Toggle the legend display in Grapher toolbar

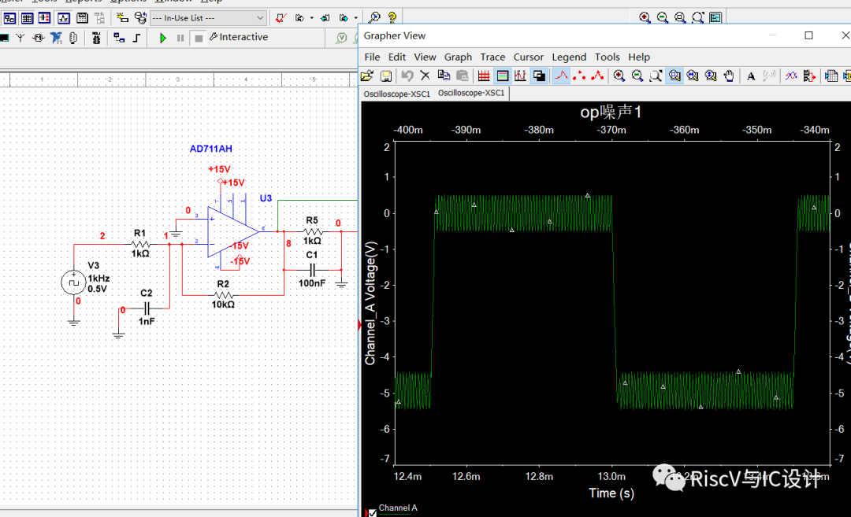(x=502, y=76)
